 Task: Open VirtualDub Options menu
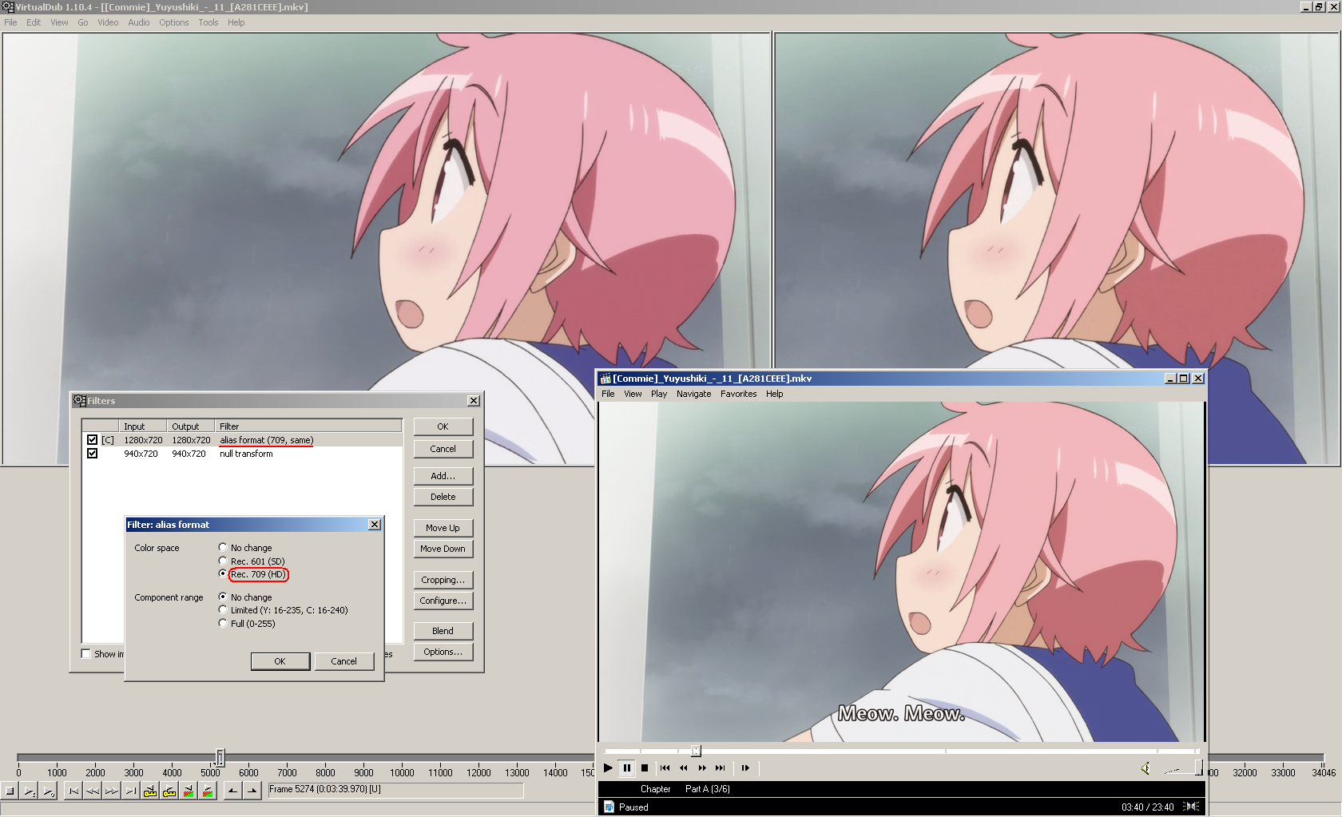[173, 22]
